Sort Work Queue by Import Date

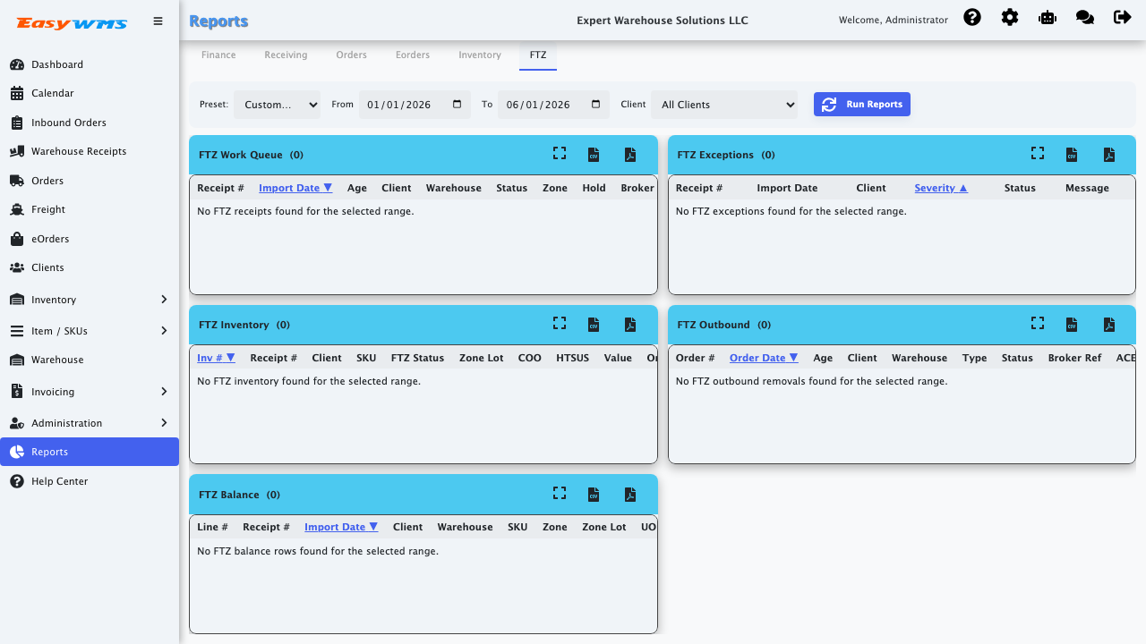(x=295, y=188)
